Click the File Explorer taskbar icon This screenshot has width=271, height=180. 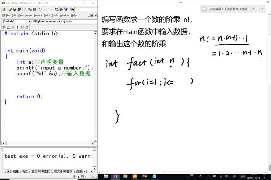[x=106, y=176]
